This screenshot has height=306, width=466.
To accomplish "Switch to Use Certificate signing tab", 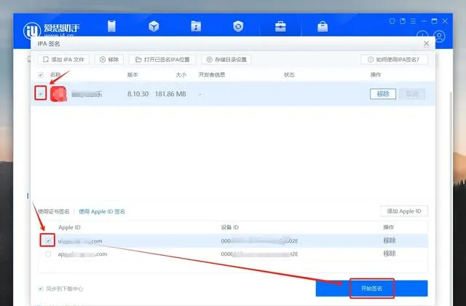I will (x=53, y=211).
